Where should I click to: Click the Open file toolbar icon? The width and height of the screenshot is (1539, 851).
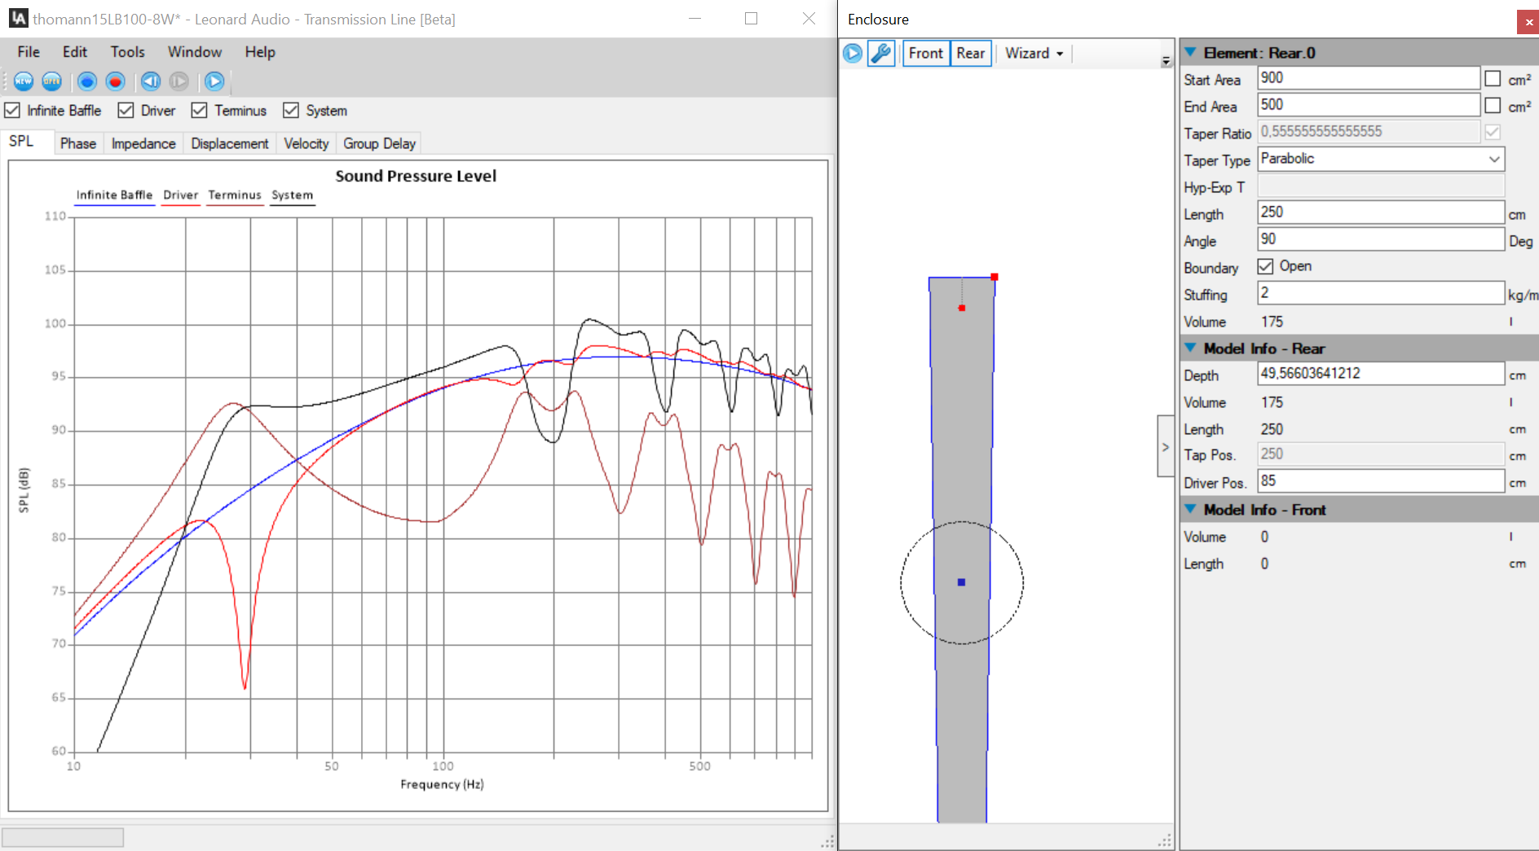(52, 81)
